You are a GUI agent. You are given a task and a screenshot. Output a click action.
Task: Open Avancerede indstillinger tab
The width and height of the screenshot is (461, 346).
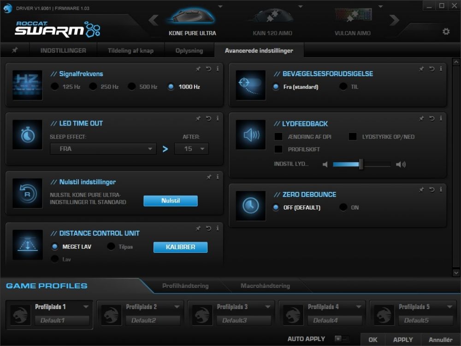(x=259, y=50)
